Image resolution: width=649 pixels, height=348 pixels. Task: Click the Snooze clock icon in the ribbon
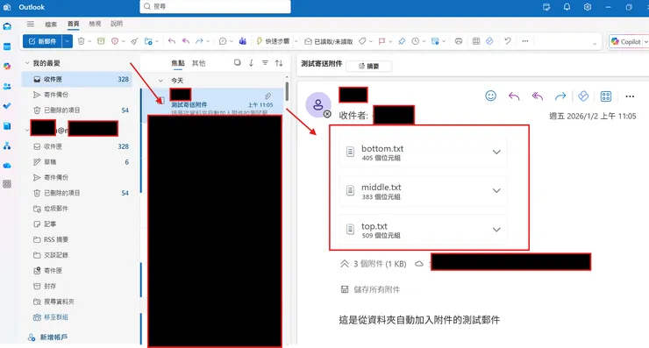point(415,41)
